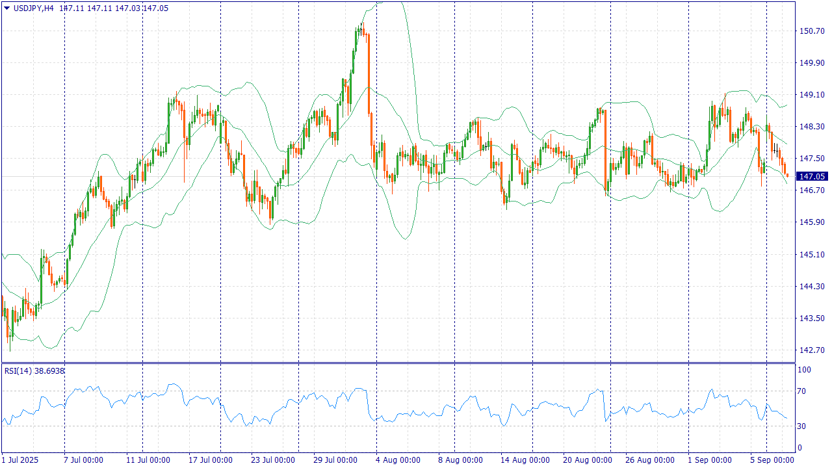The width and height of the screenshot is (832, 468).
Task: Click the 145.10 level on price scale
Action: point(811,254)
